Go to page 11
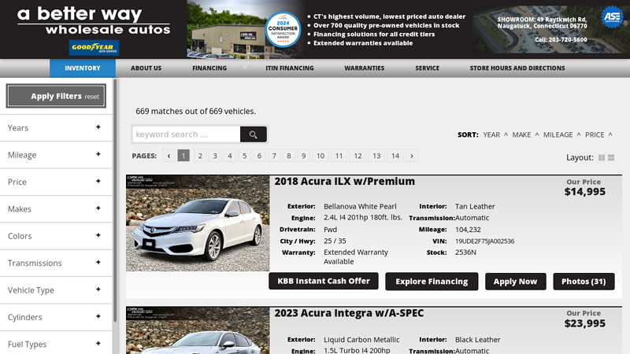 coord(339,156)
